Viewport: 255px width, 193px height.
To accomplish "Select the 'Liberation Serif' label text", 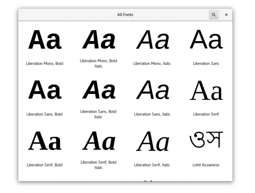I will click(206, 114).
